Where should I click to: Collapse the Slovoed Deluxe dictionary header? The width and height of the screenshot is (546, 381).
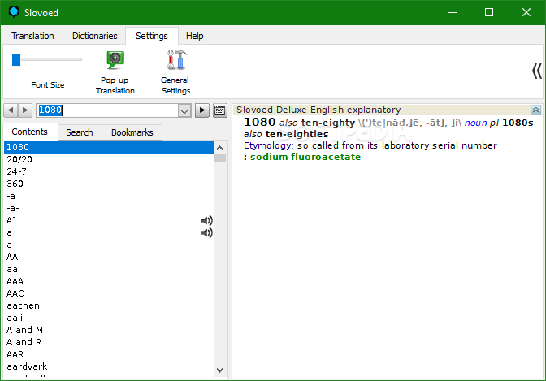coord(535,110)
